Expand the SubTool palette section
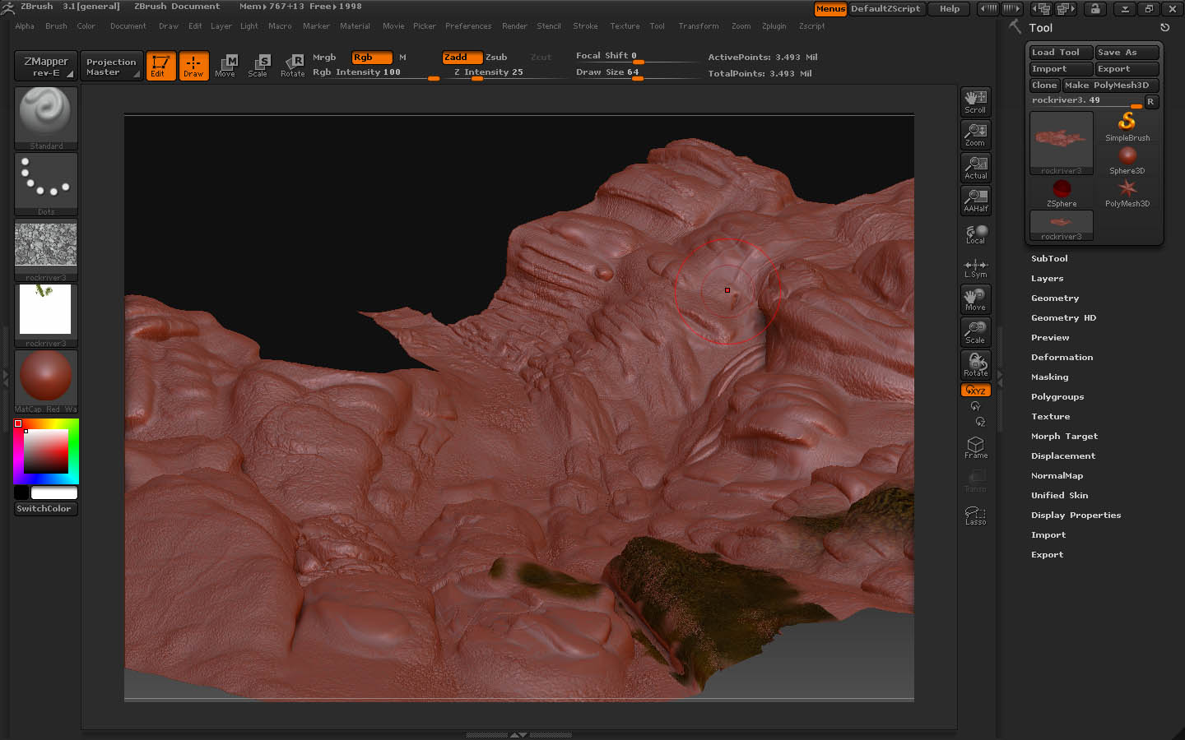Image resolution: width=1185 pixels, height=740 pixels. pyautogui.click(x=1049, y=259)
